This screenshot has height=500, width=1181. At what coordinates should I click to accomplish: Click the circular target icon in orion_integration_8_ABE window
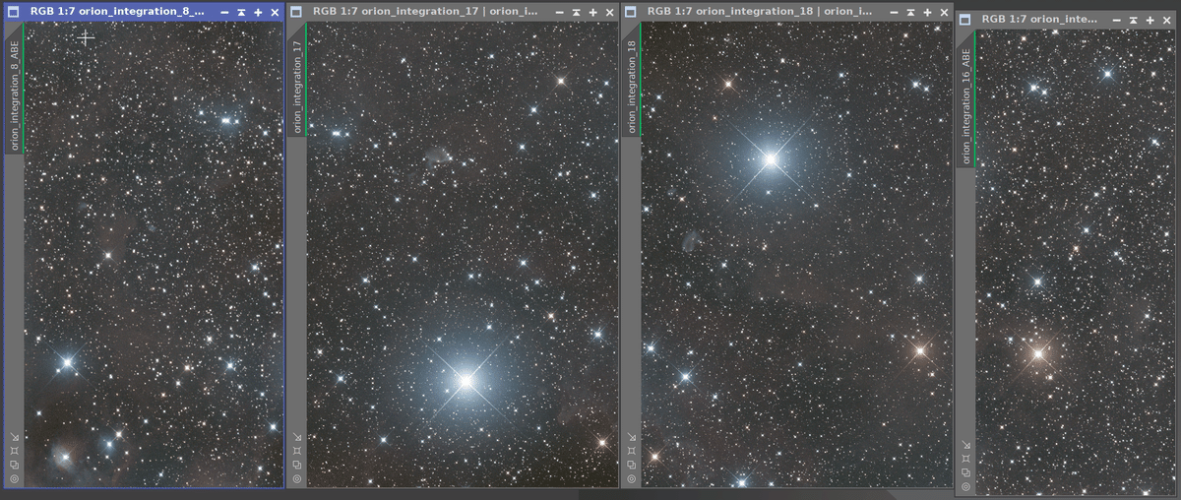pyautogui.click(x=14, y=478)
